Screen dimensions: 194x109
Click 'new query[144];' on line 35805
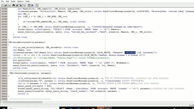click(22, 60)
